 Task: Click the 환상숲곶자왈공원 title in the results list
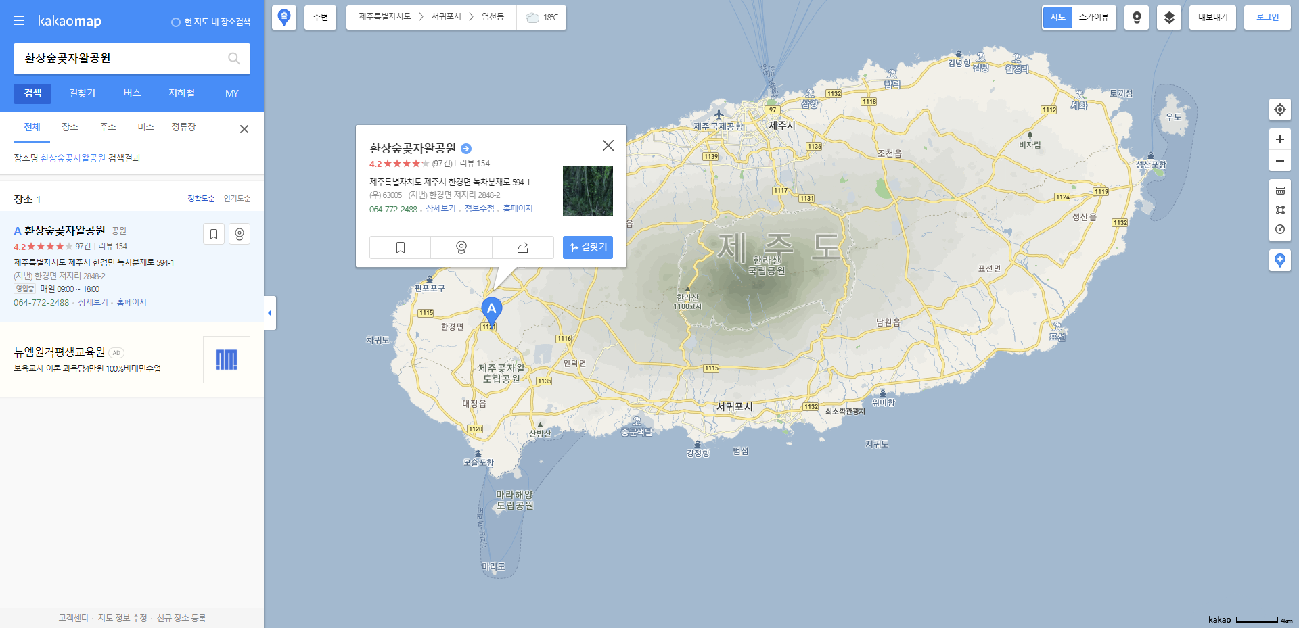(x=65, y=231)
